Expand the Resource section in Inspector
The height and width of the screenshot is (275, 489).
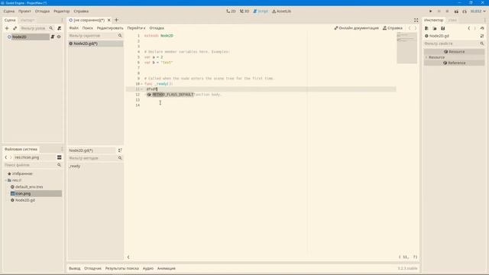point(426,57)
